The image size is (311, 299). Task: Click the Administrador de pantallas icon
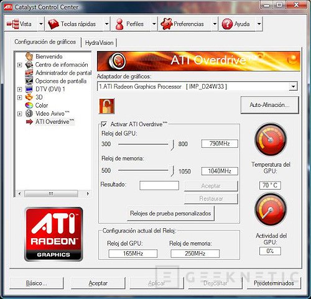[x=29, y=73]
